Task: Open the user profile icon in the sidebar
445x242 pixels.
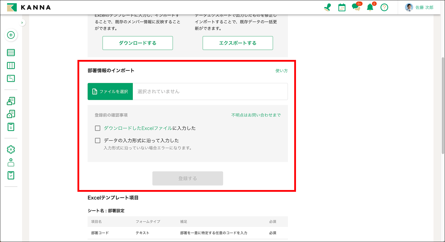Action: pos(11,162)
